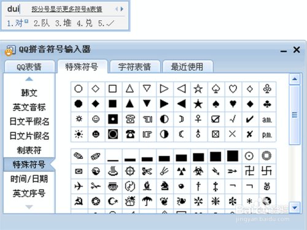This screenshot has height=230, width=307.
Task: Close the QQ拼音符号输入器 window
Action: pos(297,50)
